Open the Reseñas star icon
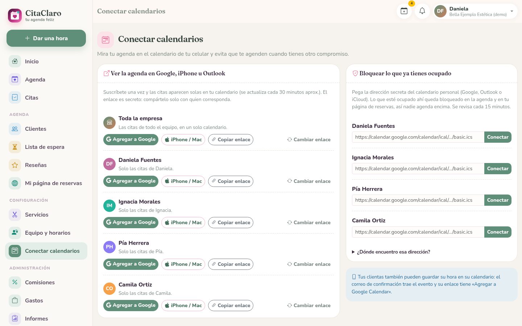This screenshot has height=326, width=522. [x=15, y=165]
